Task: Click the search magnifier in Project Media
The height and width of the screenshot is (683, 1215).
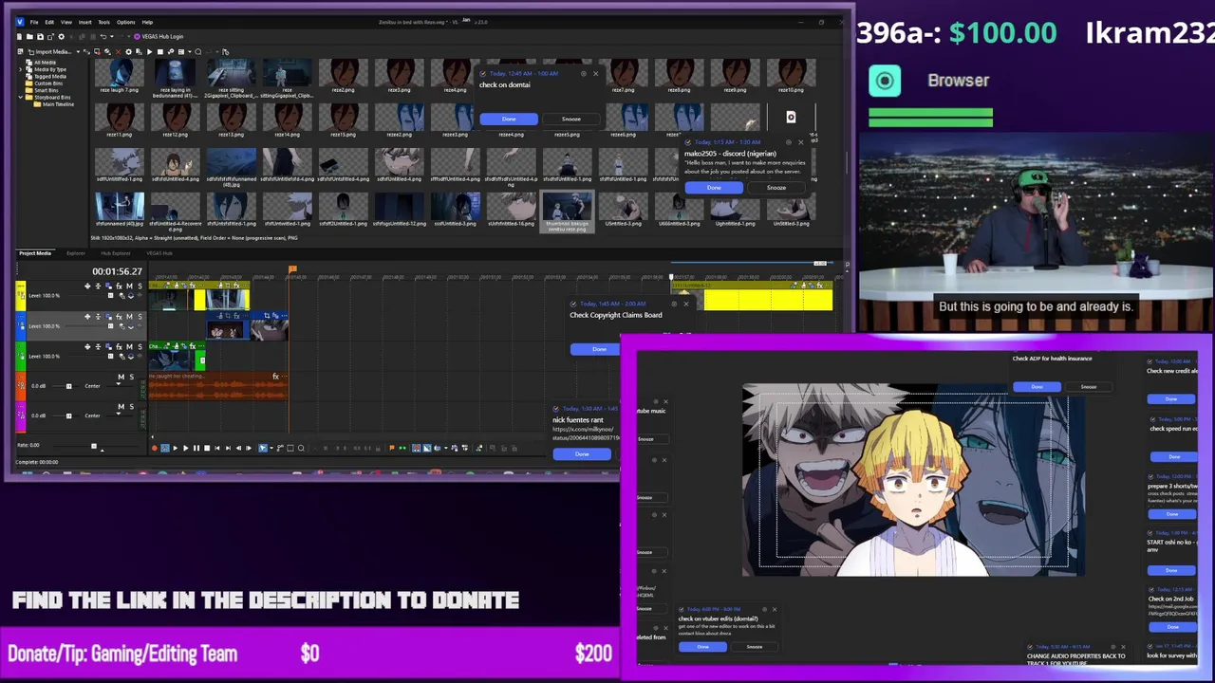Action: click(x=197, y=51)
